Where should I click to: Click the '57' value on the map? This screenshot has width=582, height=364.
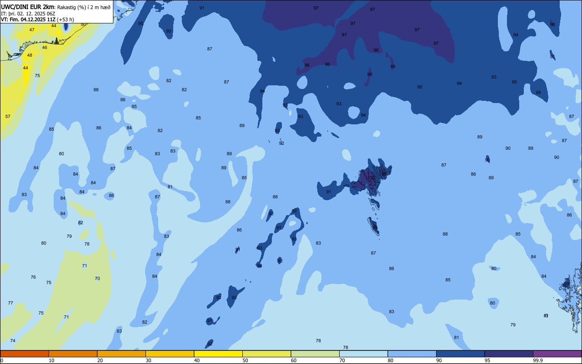pyautogui.click(x=8, y=117)
